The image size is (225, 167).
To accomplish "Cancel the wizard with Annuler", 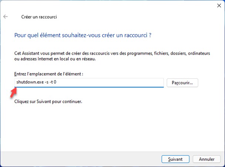I will pos(206,159).
